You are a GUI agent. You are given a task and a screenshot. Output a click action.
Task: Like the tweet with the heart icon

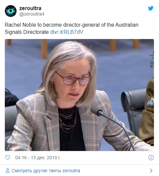[8, 158]
